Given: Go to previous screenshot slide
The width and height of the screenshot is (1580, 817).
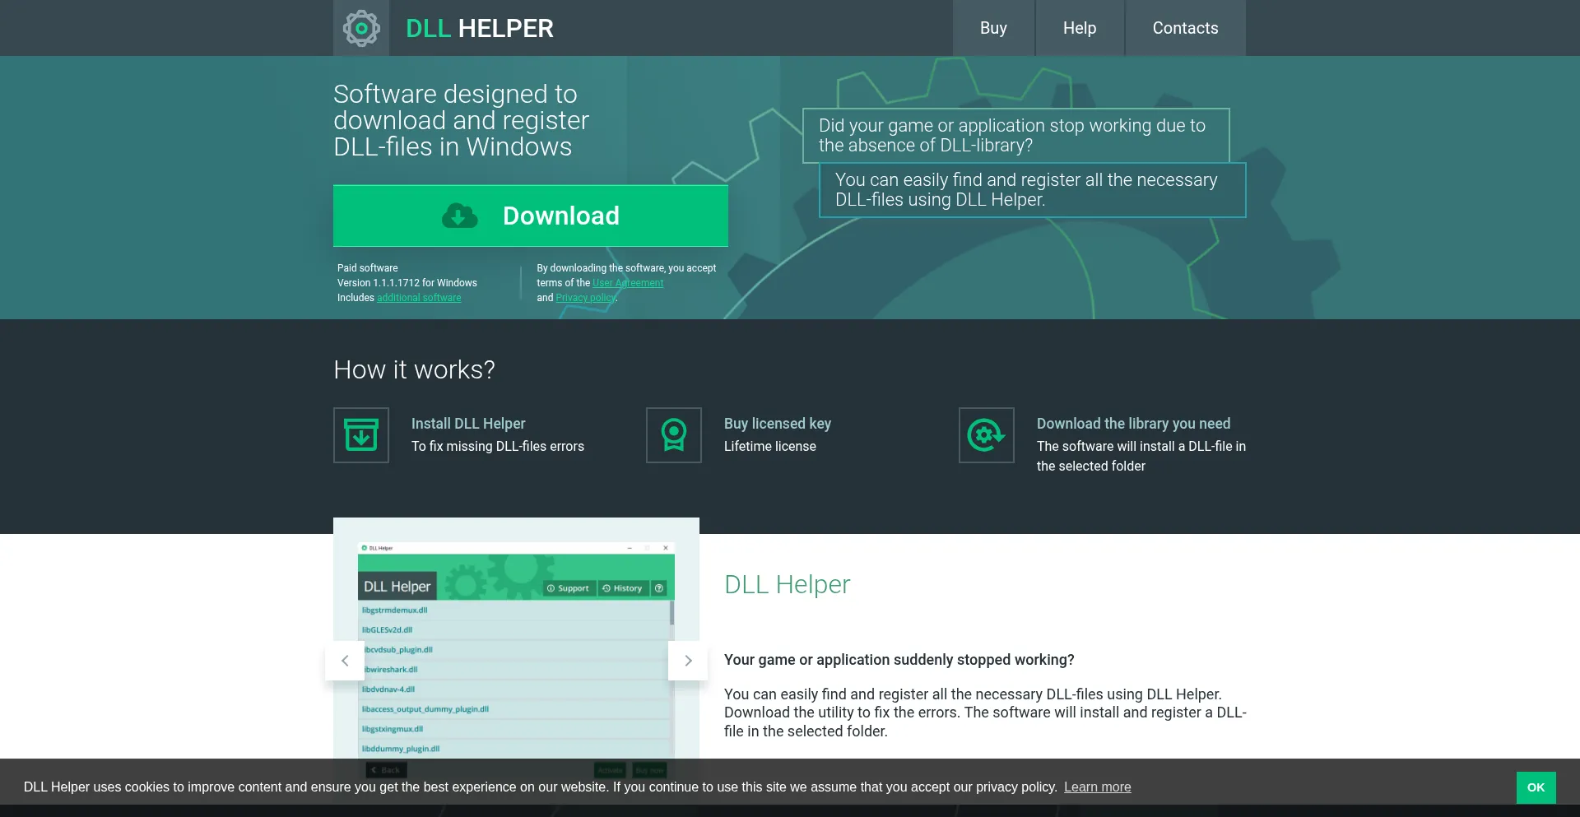Looking at the screenshot, I should [x=345, y=661].
